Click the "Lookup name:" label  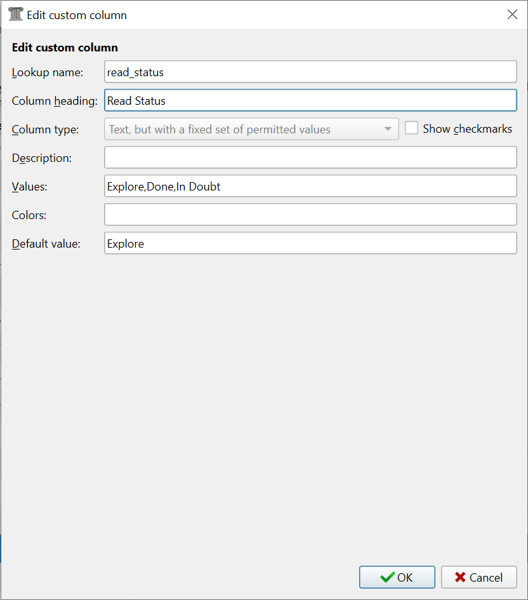click(48, 72)
